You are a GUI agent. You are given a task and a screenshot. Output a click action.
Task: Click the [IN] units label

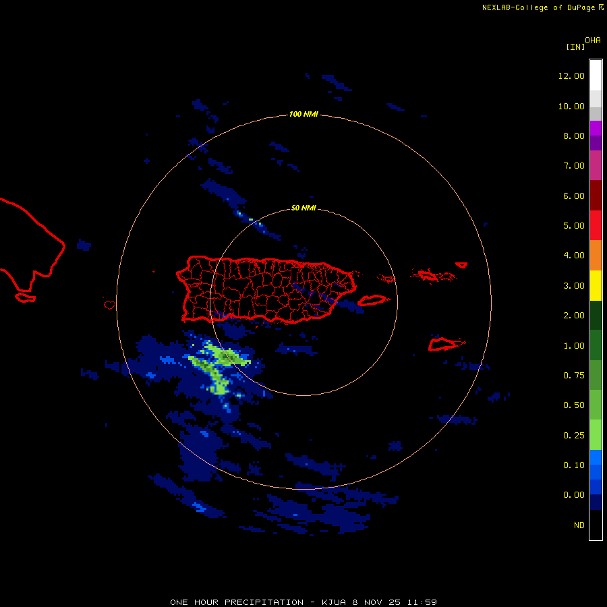pos(575,47)
